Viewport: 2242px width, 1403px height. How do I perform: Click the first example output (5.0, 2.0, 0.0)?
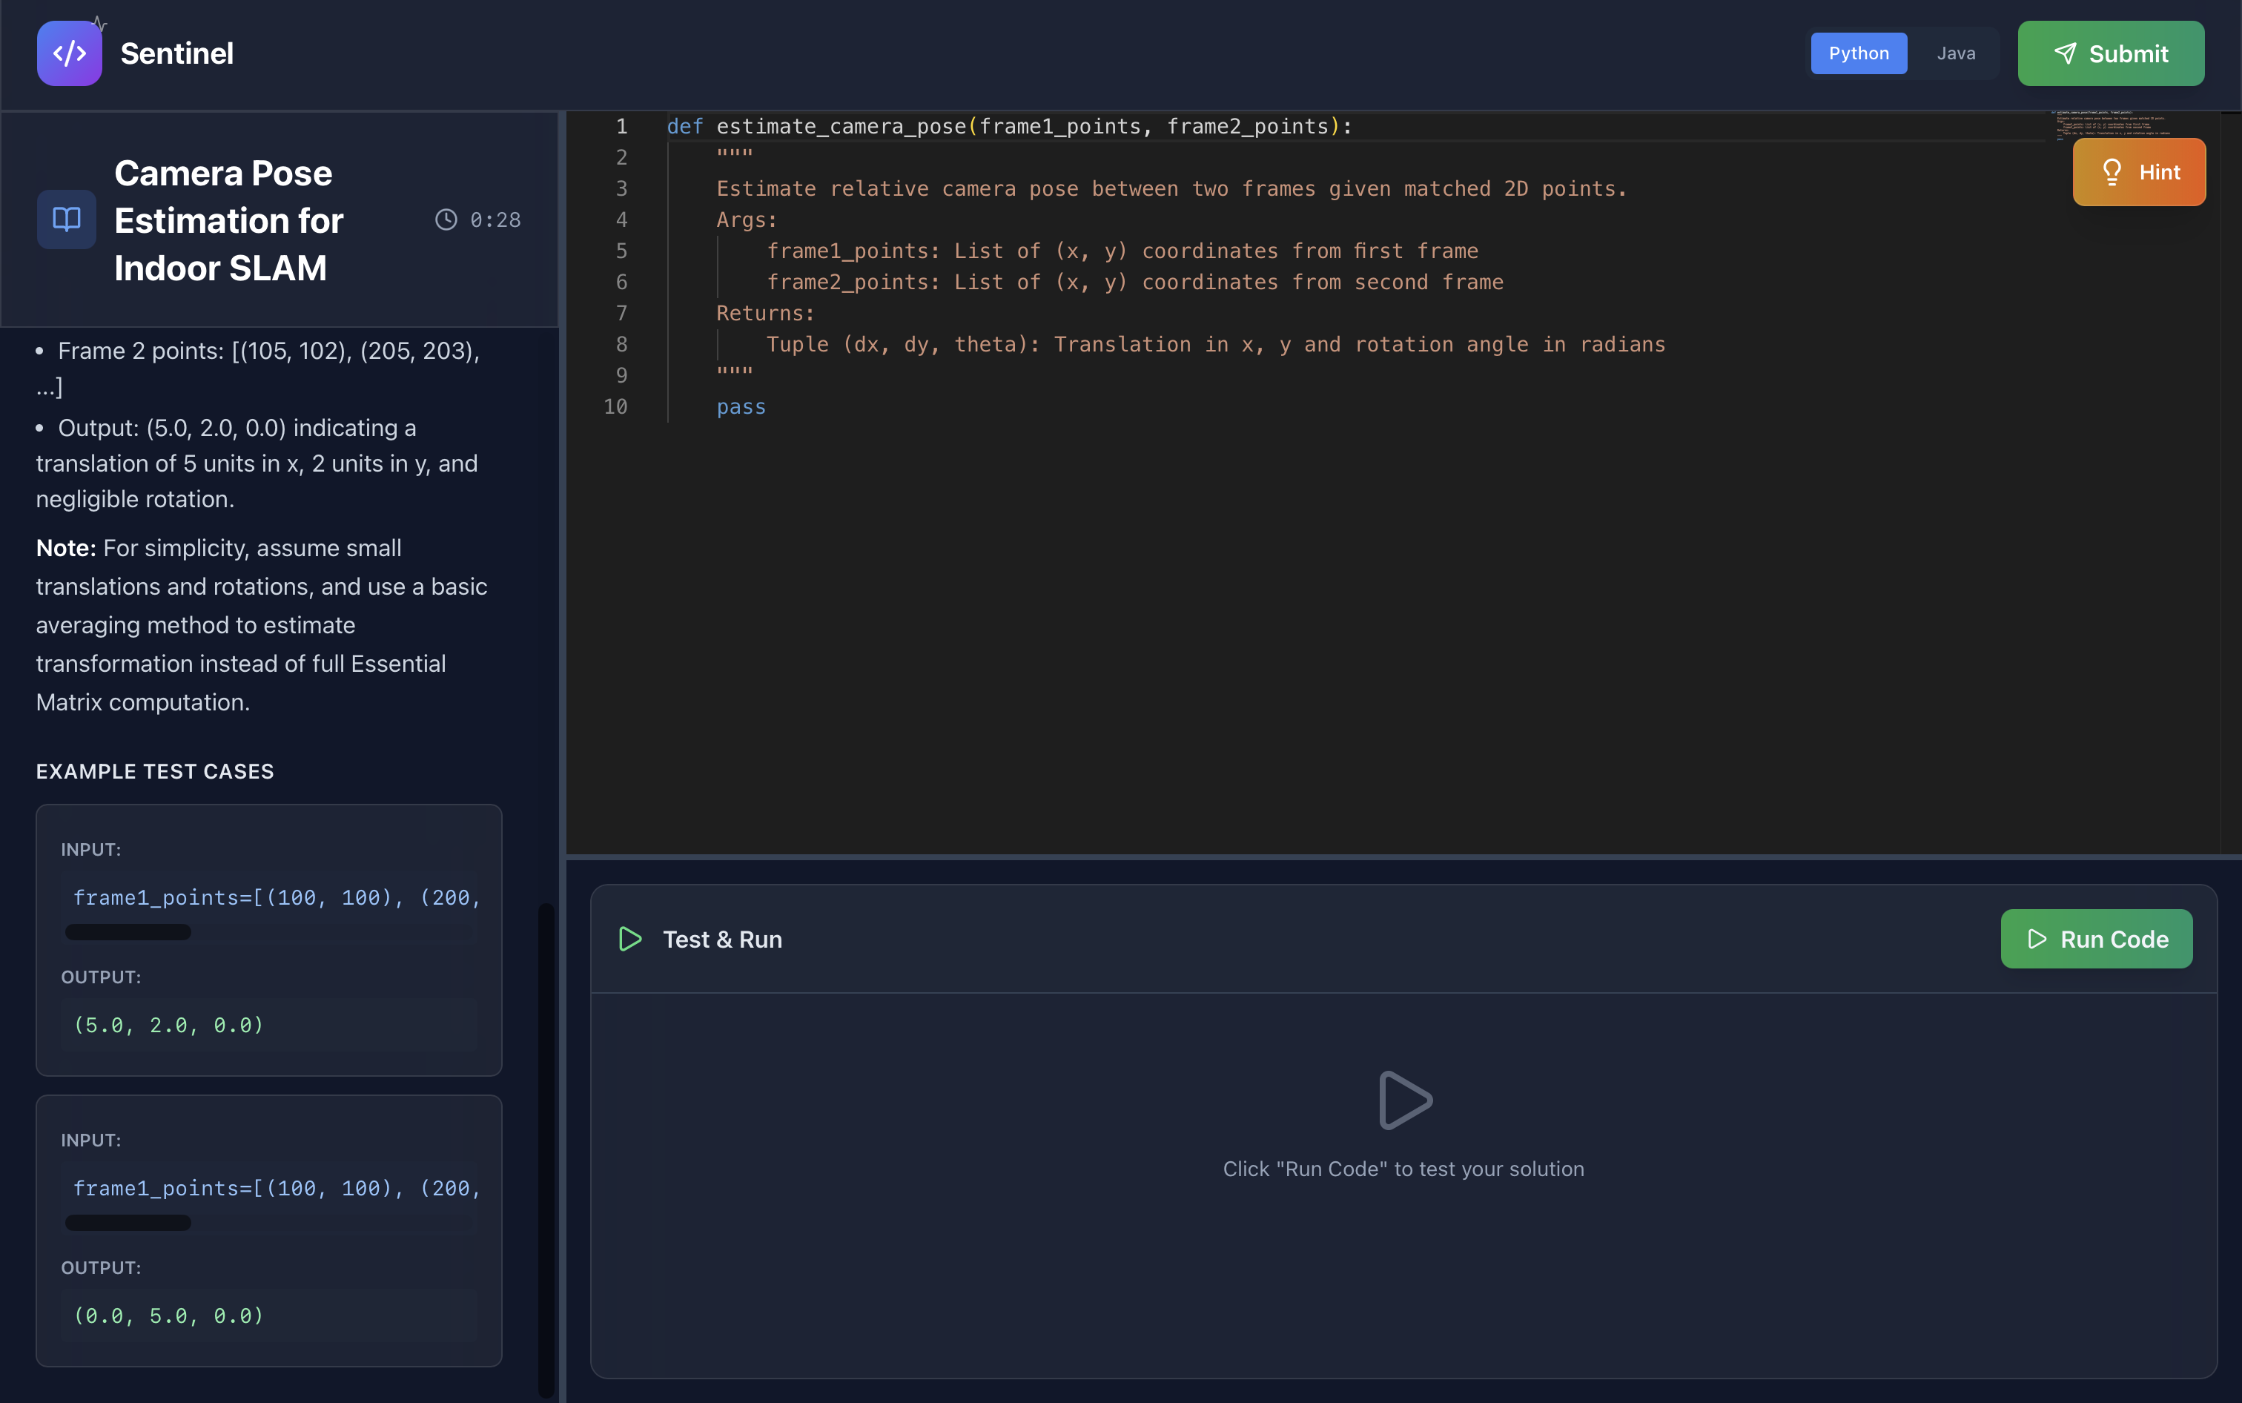pyautogui.click(x=169, y=1026)
